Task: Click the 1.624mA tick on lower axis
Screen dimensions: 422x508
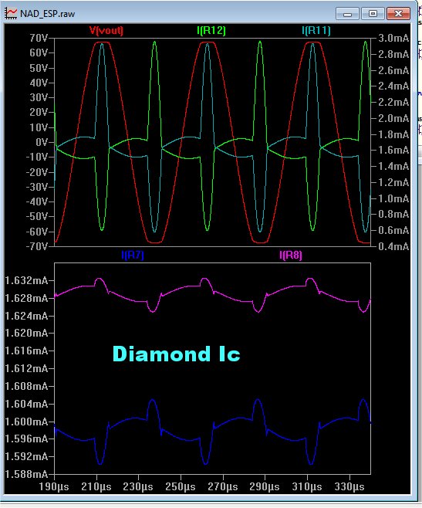Action: 26,316
